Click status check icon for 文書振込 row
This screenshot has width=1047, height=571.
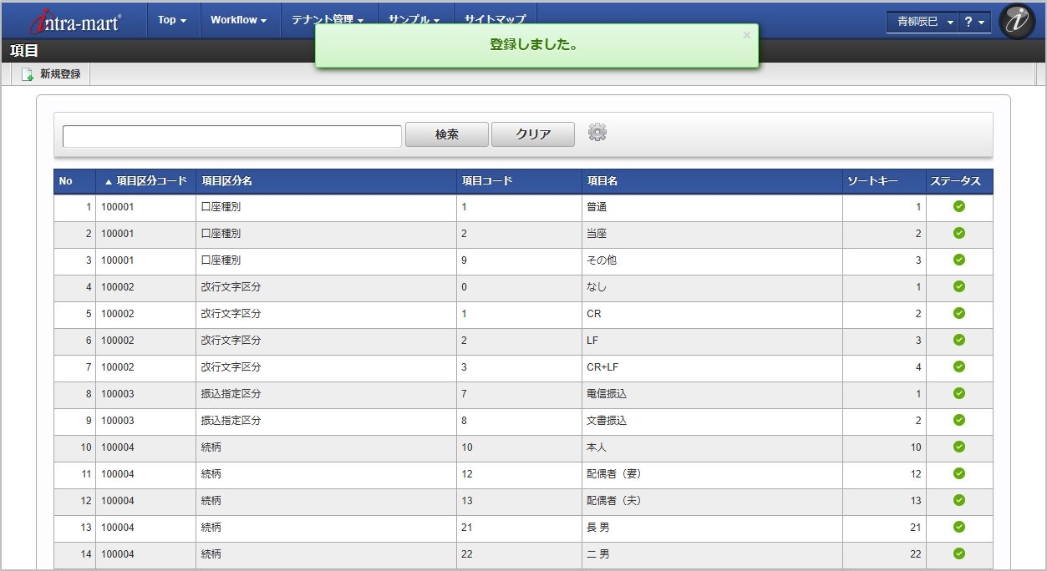(x=959, y=420)
